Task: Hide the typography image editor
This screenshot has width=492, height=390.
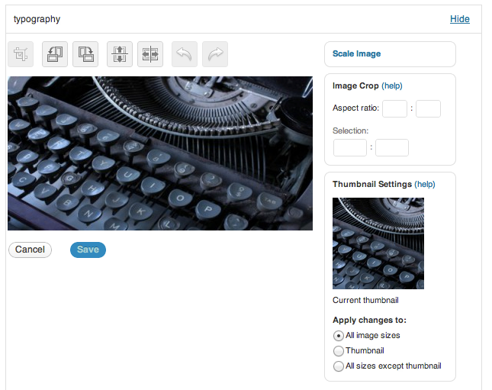Action: 460,19
